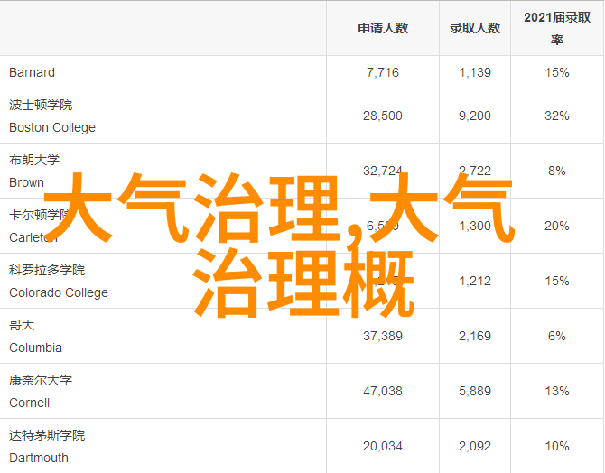Select the Brown school name
The image size is (605, 473).
click(x=26, y=182)
